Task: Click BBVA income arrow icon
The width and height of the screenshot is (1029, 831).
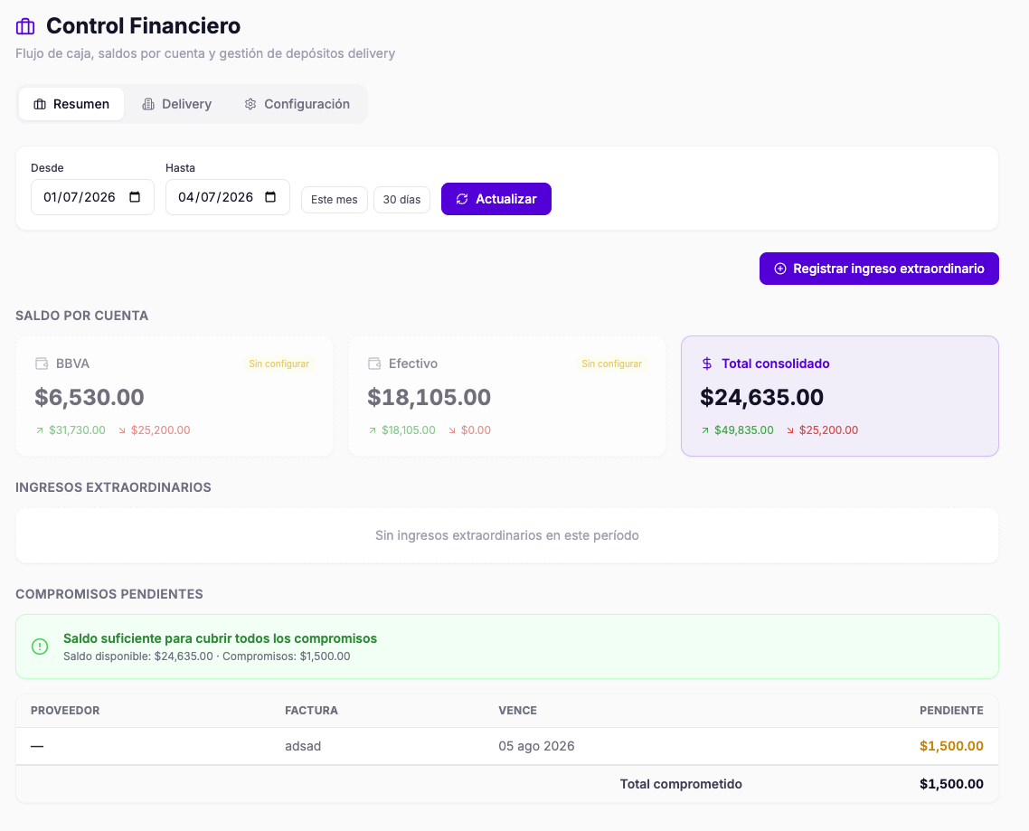Action: 40,430
